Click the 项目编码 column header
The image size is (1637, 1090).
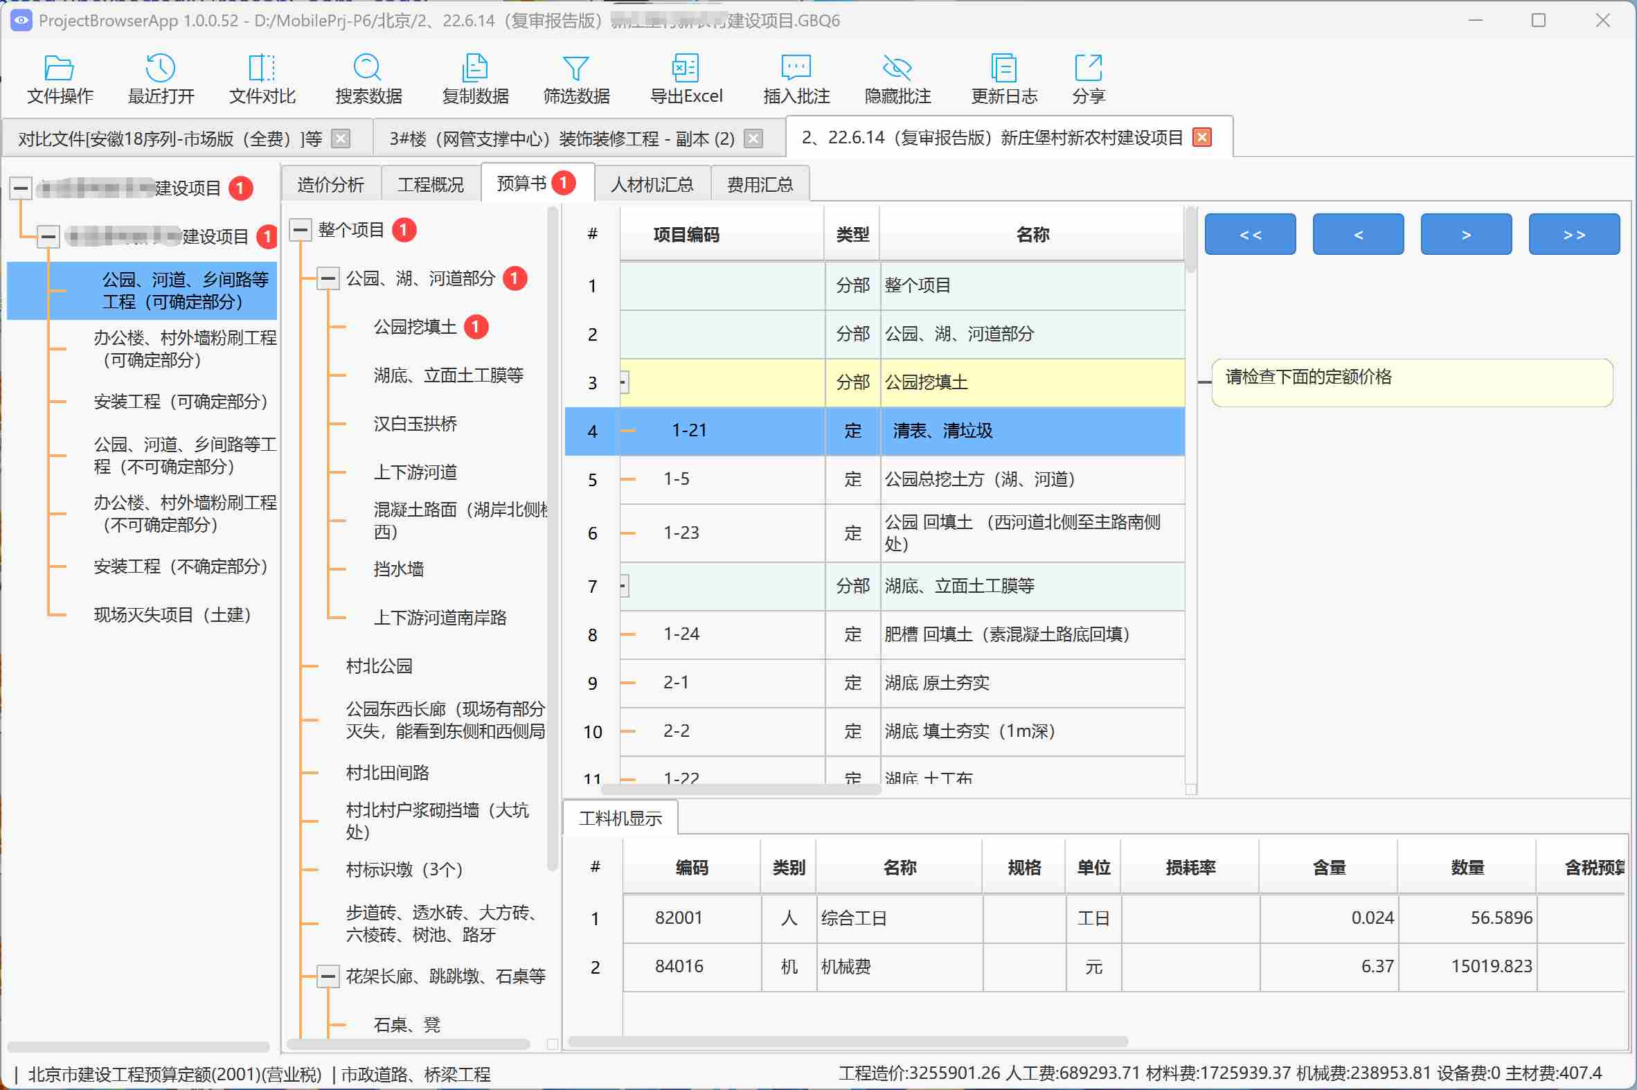click(x=722, y=234)
